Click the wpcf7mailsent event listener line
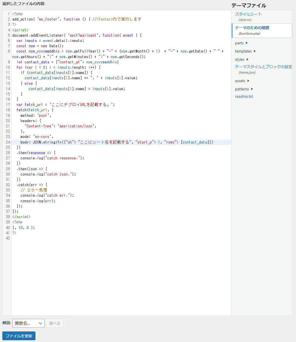Screen dimensions: 296x342 click(x=77, y=35)
